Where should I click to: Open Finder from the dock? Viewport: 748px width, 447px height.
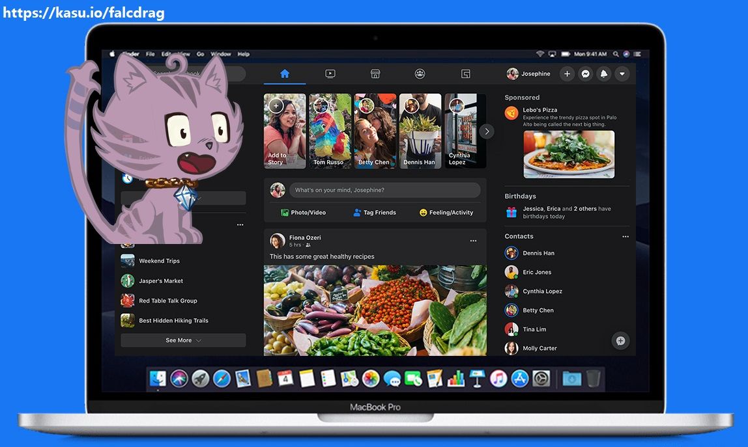(x=158, y=379)
